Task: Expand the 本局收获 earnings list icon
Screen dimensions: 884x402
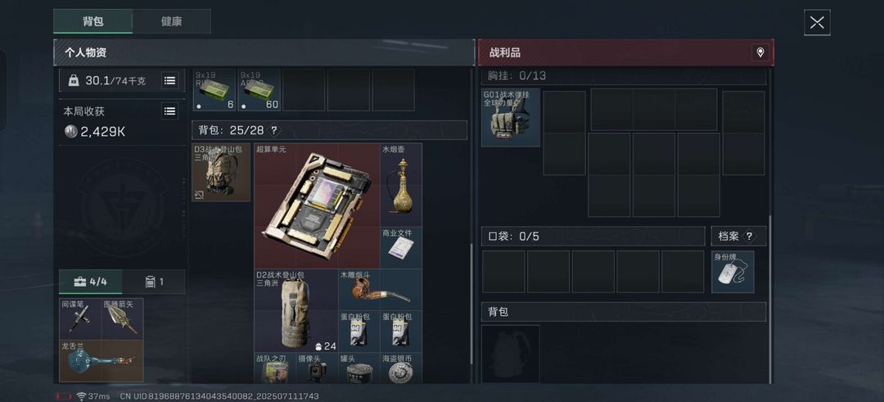Action: click(169, 111)
